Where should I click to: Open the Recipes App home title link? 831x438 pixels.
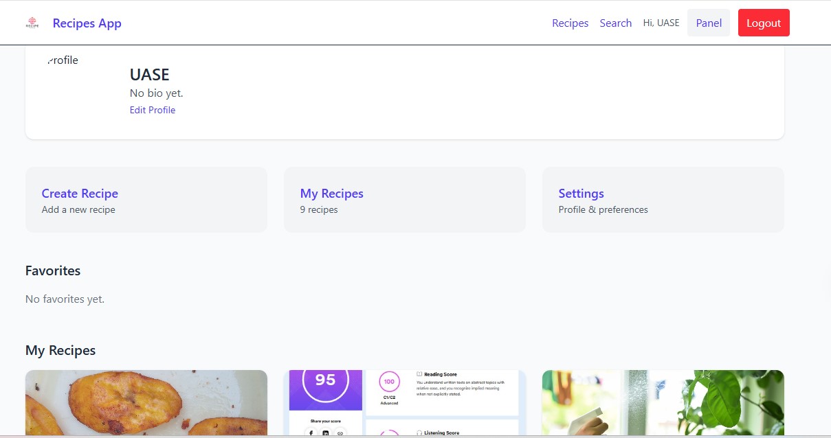87,23
